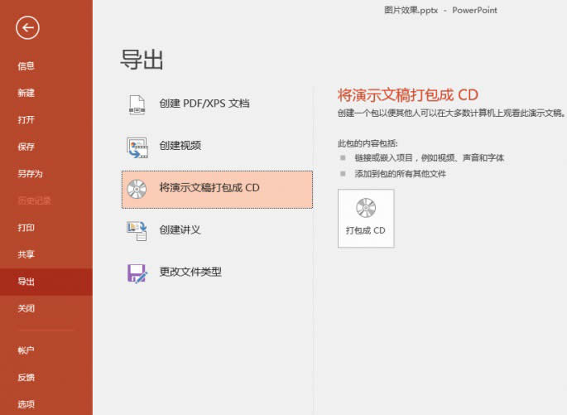Image resolution: width=567 pixels, height=415 pixels.
Task: Open the 打开 sidebar item
Action: [x=26, y=120]
